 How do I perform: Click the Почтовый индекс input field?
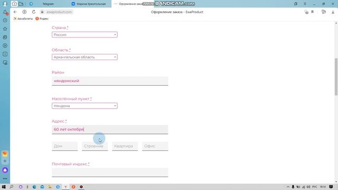pyautogui.click(x=110, y=173)
